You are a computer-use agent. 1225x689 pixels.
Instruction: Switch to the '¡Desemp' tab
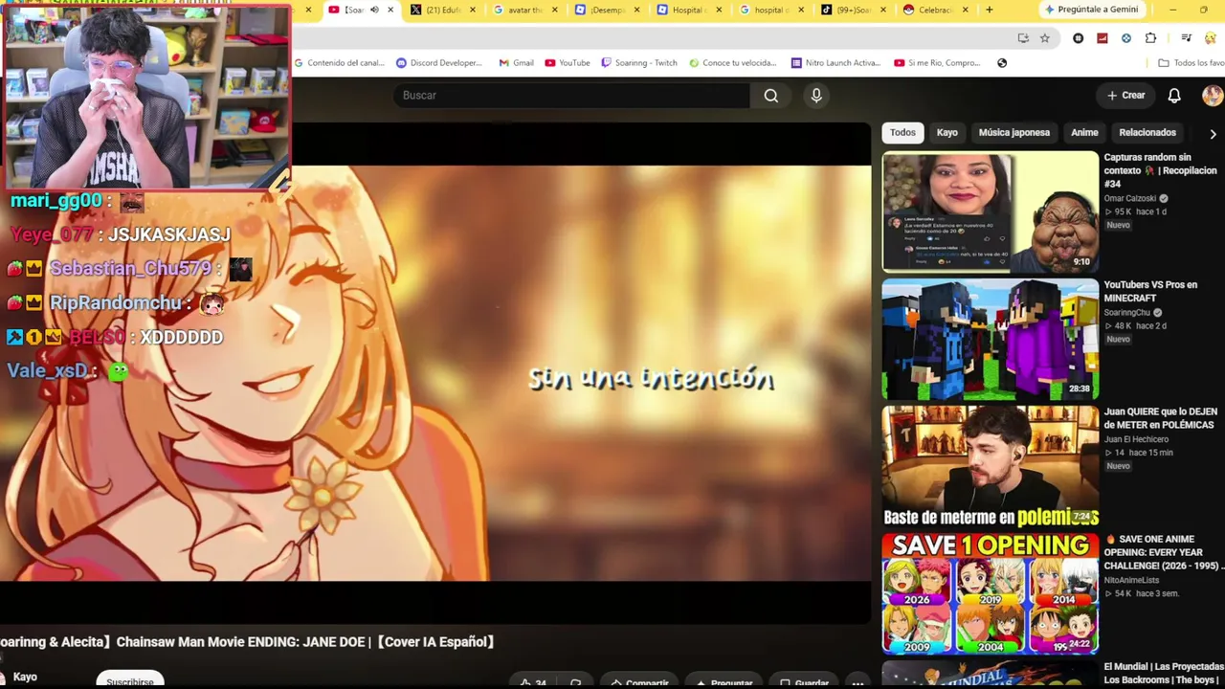(x=608, y=10)
